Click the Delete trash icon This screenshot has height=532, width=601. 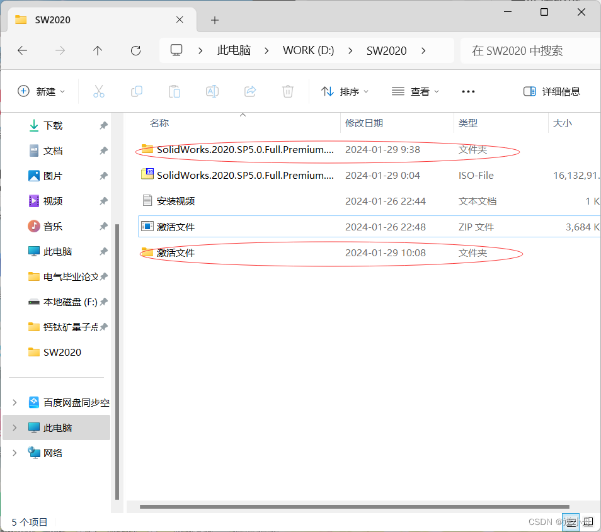[288, 91]
